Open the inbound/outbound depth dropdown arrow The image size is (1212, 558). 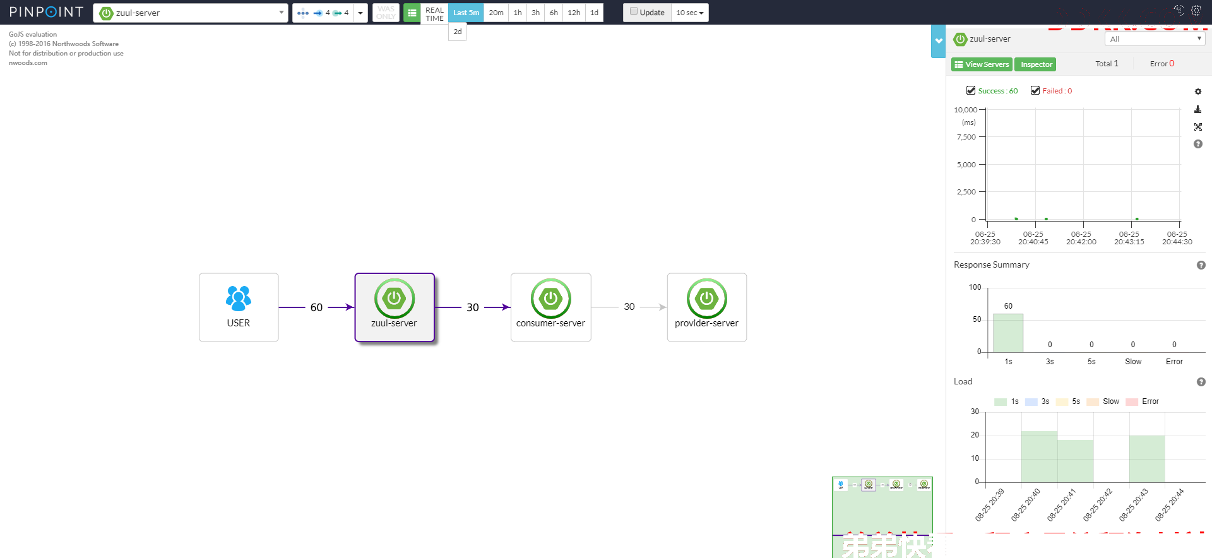click(x=360, y=13)
